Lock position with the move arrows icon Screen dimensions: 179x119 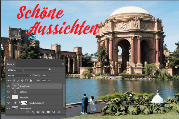pos(22,81)
